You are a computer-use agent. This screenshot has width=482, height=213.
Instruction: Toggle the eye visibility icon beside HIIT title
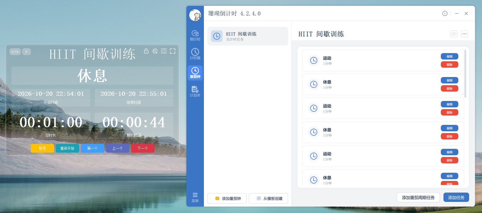tap(454, 34)
